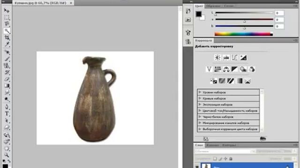The height and width of the screenshot is (168, 300).
Task: Switch to the Каналы tab
Action: [212, 145]
